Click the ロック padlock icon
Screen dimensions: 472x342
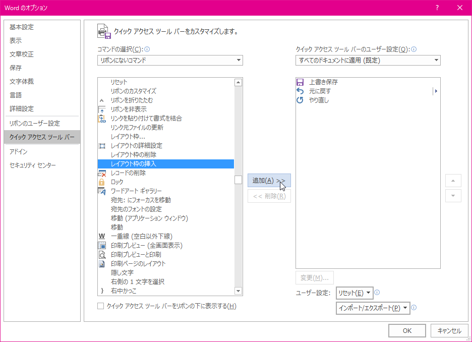point(102,182)
